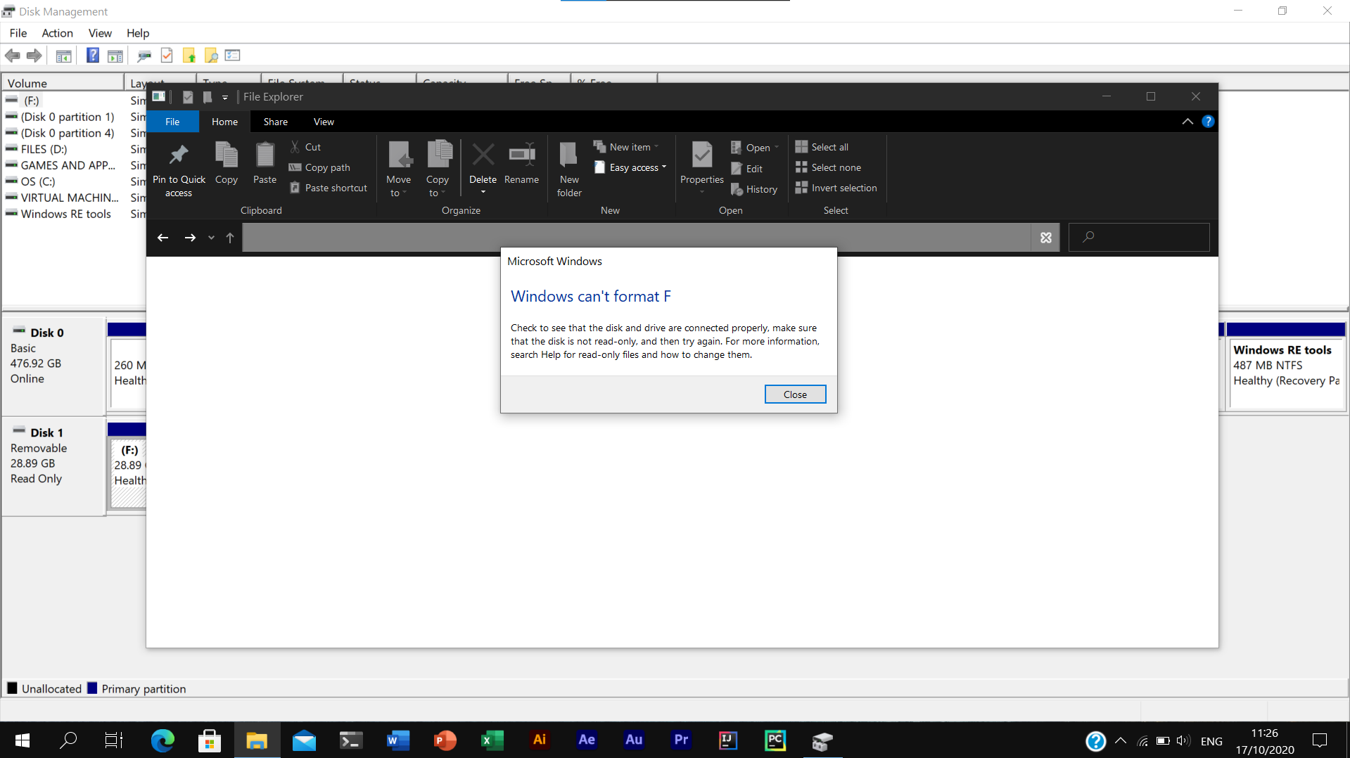This screenshot has width=1350, height=758.
Task: Click Pin to Quick access in the ribbon
Action: coord(179,169)
